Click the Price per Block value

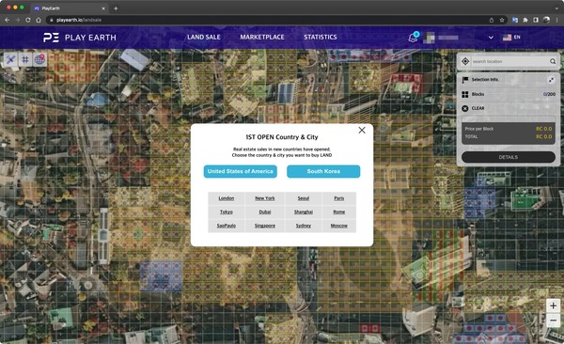coord(544,129)
